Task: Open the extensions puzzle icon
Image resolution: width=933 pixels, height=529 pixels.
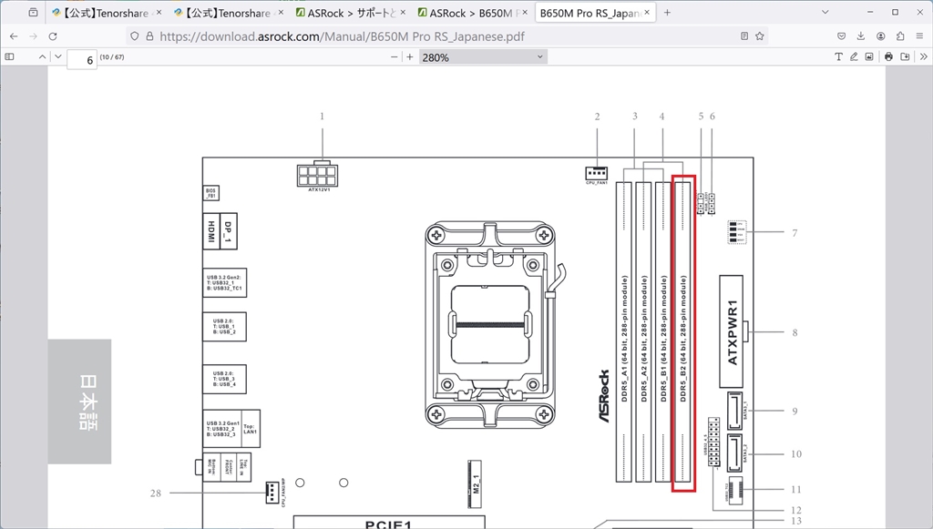Action: coord(900,36)
